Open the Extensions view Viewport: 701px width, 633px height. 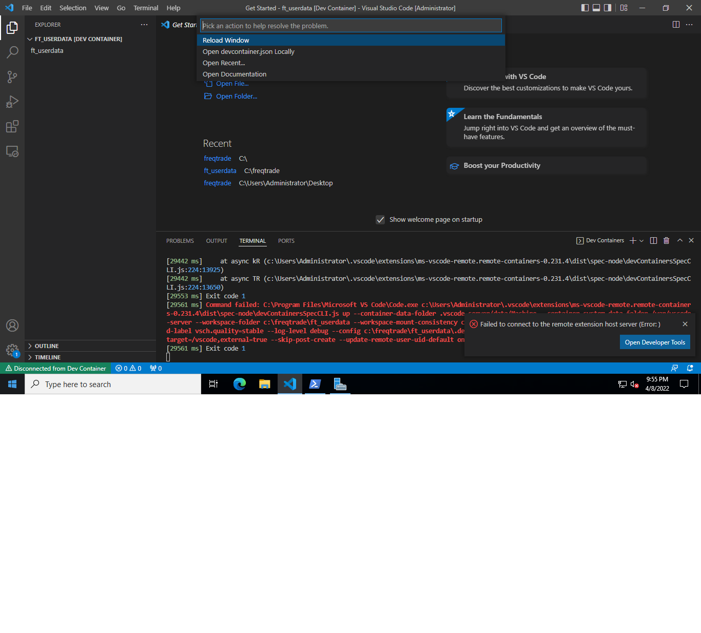point(12,126)
